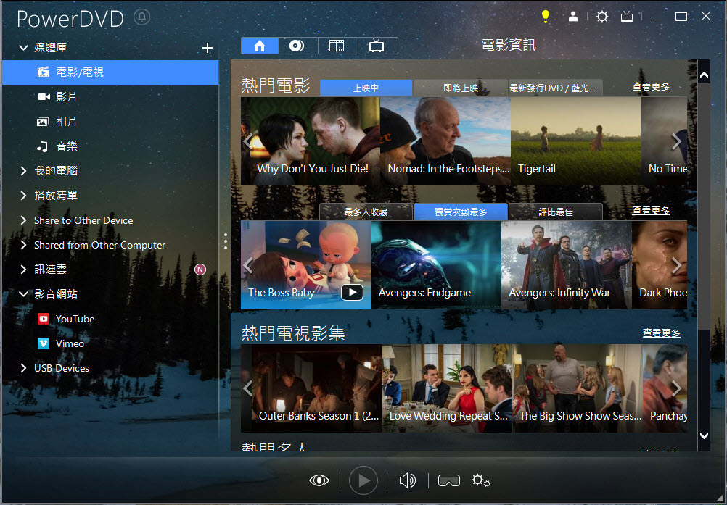727x505 pixels.
Task: Click 查看更多 link next to 熱門電影
Action: click(x=650, y=87)
